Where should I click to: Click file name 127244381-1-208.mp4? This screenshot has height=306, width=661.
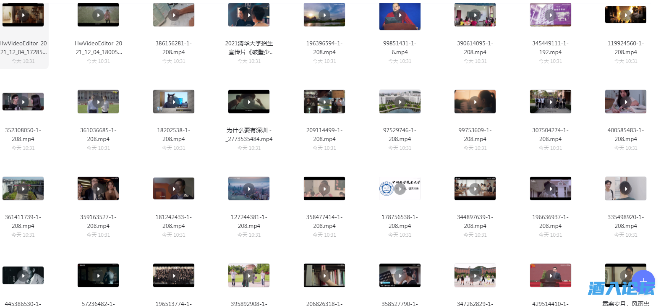(x=249, y=221)
